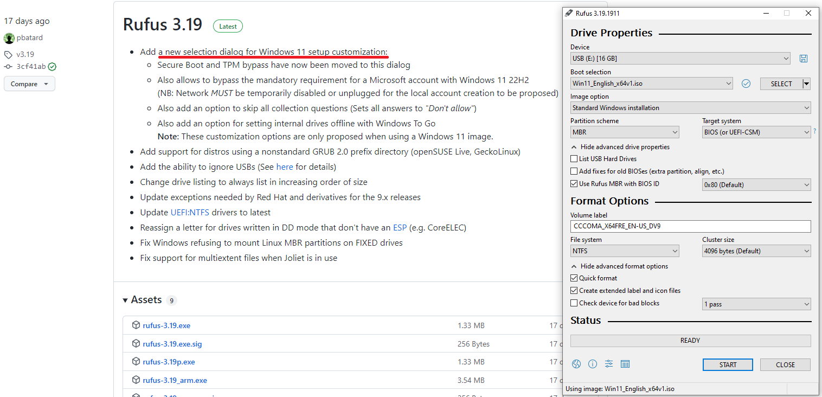Image resolution: width=822 pixels, height=397 pixels.
Task: Verify ISO checksum with checkmark icon
Action: click(746, 84)
